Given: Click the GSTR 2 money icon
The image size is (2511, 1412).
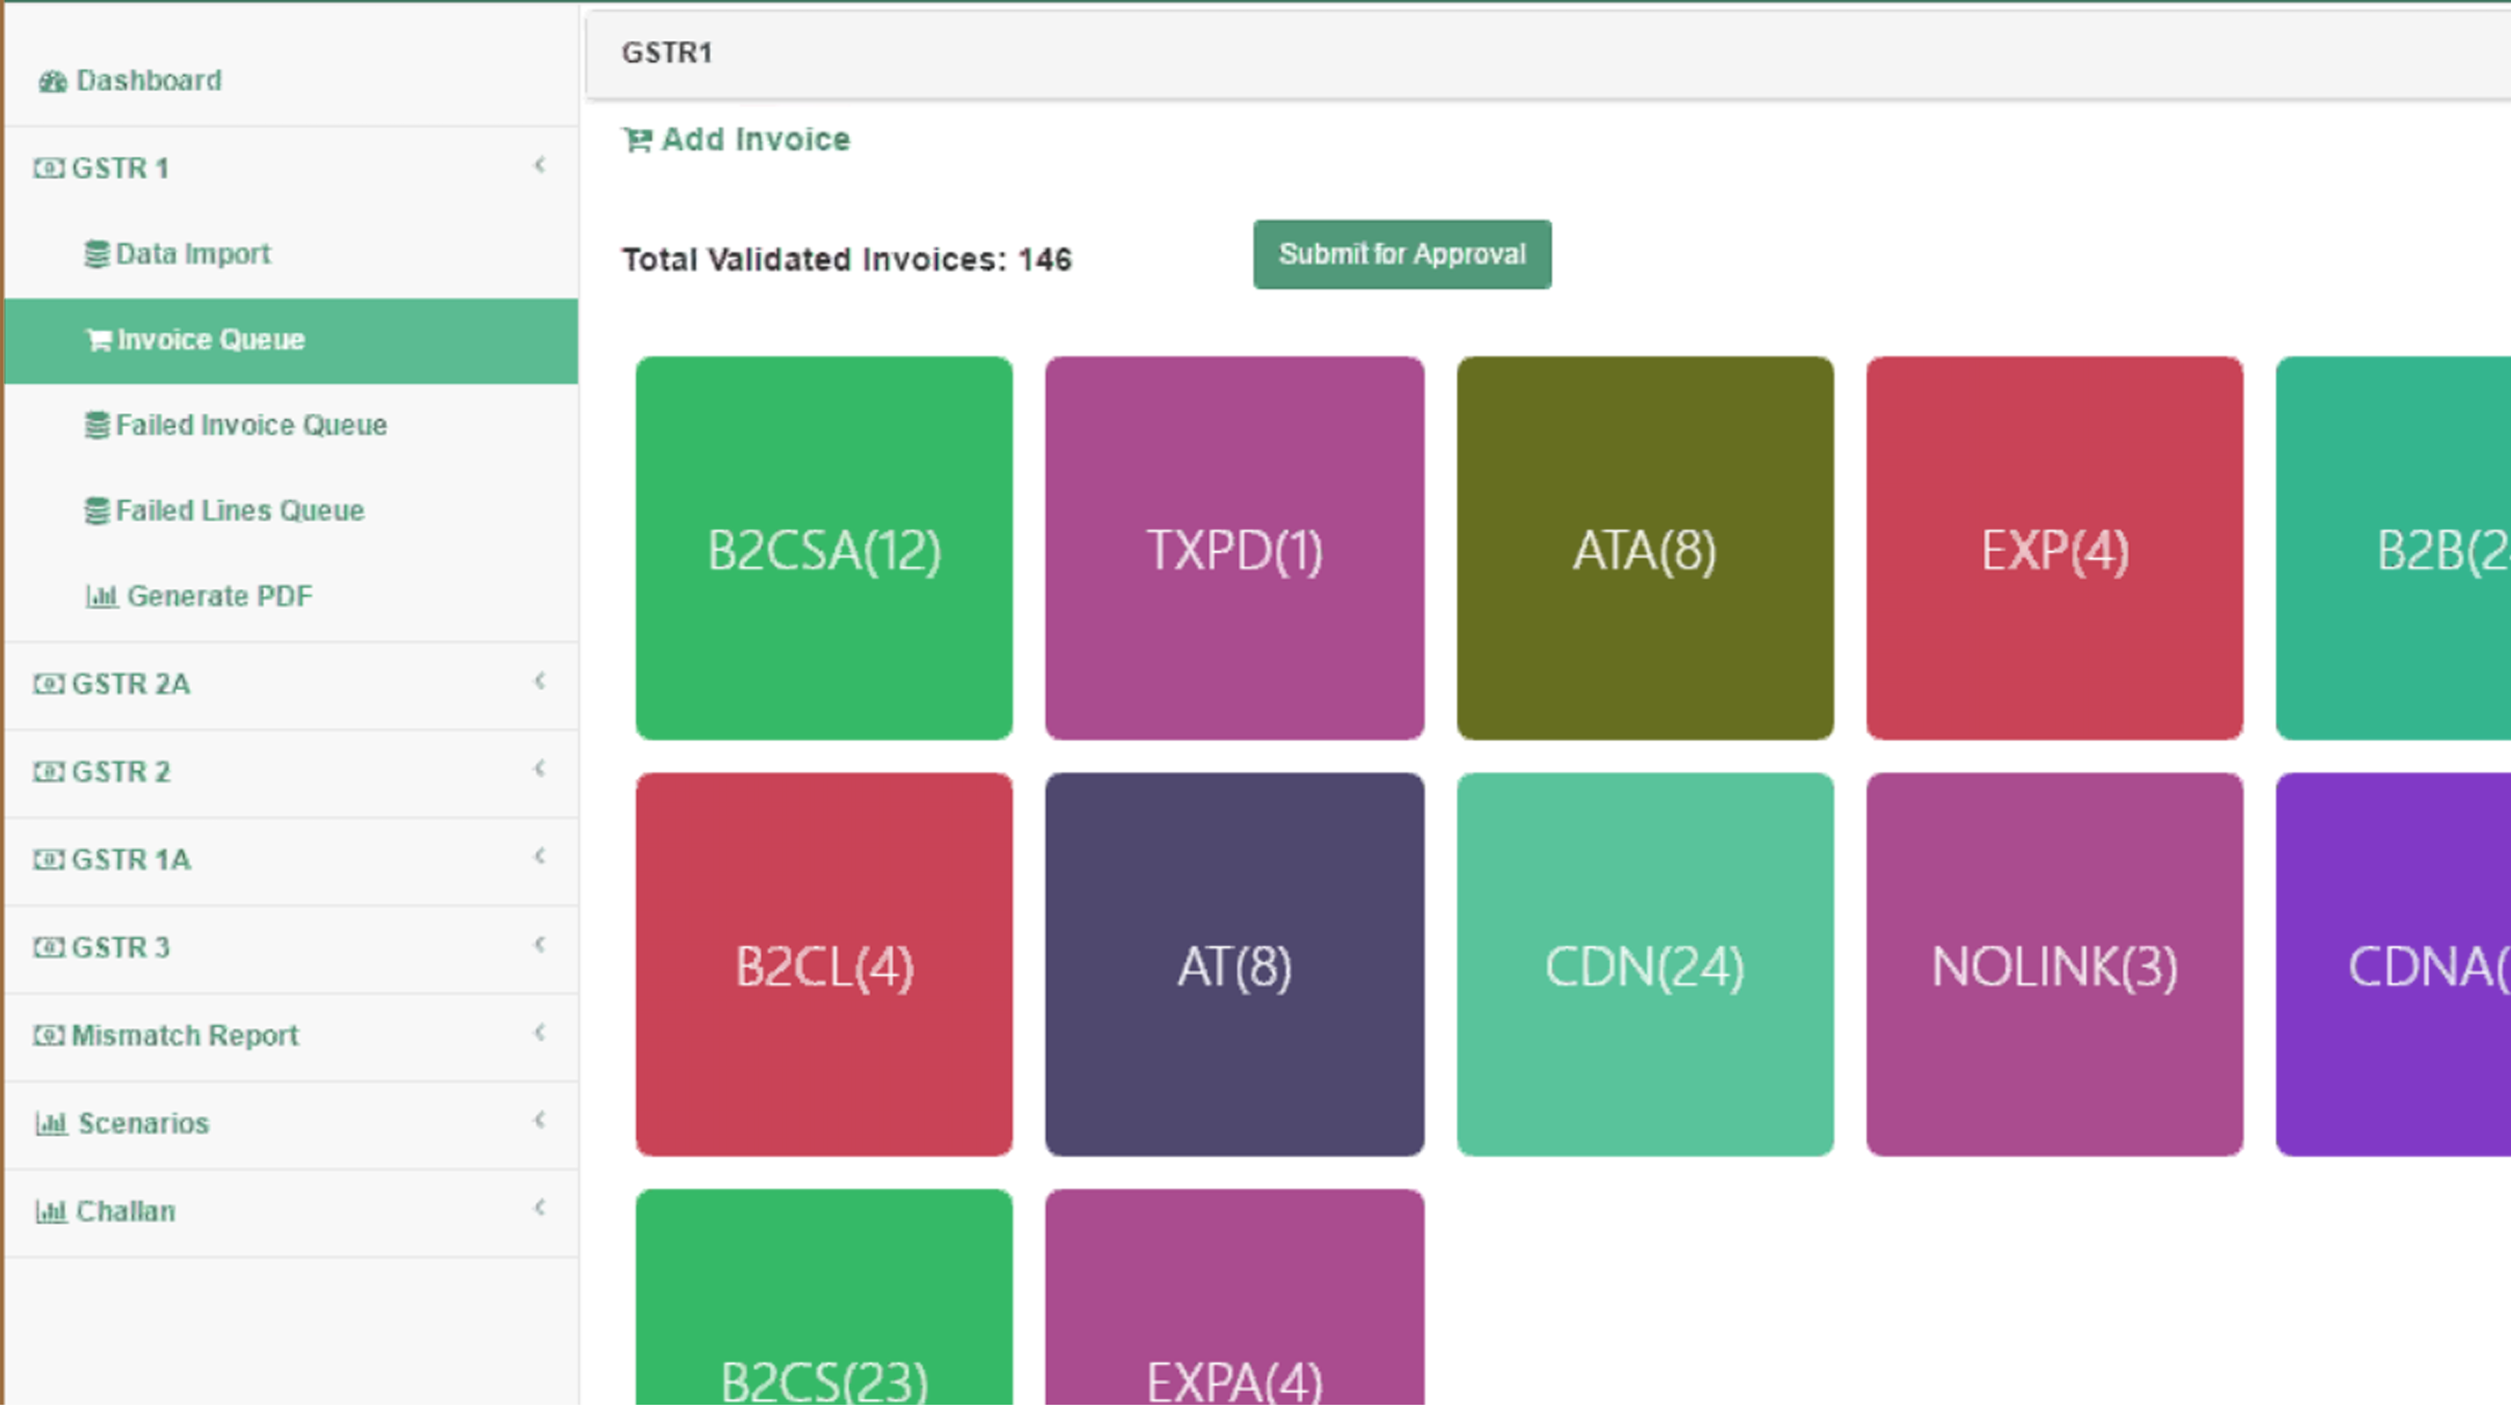Looking at the screenshot, I should coord(48,772).
